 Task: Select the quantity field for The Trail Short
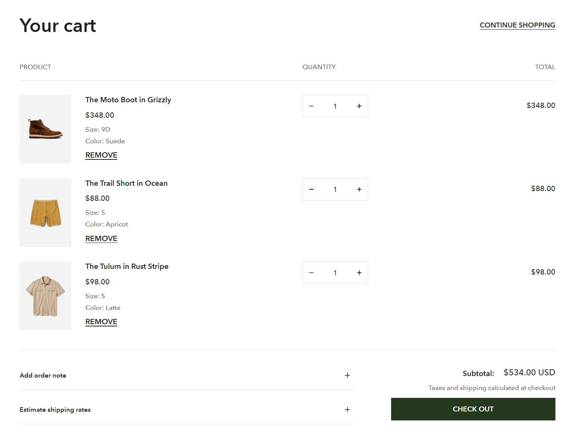(x=335, y=189)
